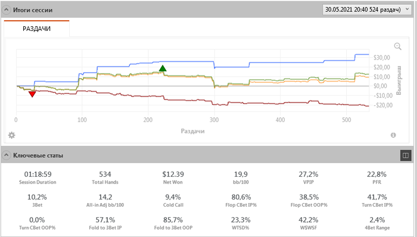Open the session date dropdown

pyautogui.click(x=366, y=10)
